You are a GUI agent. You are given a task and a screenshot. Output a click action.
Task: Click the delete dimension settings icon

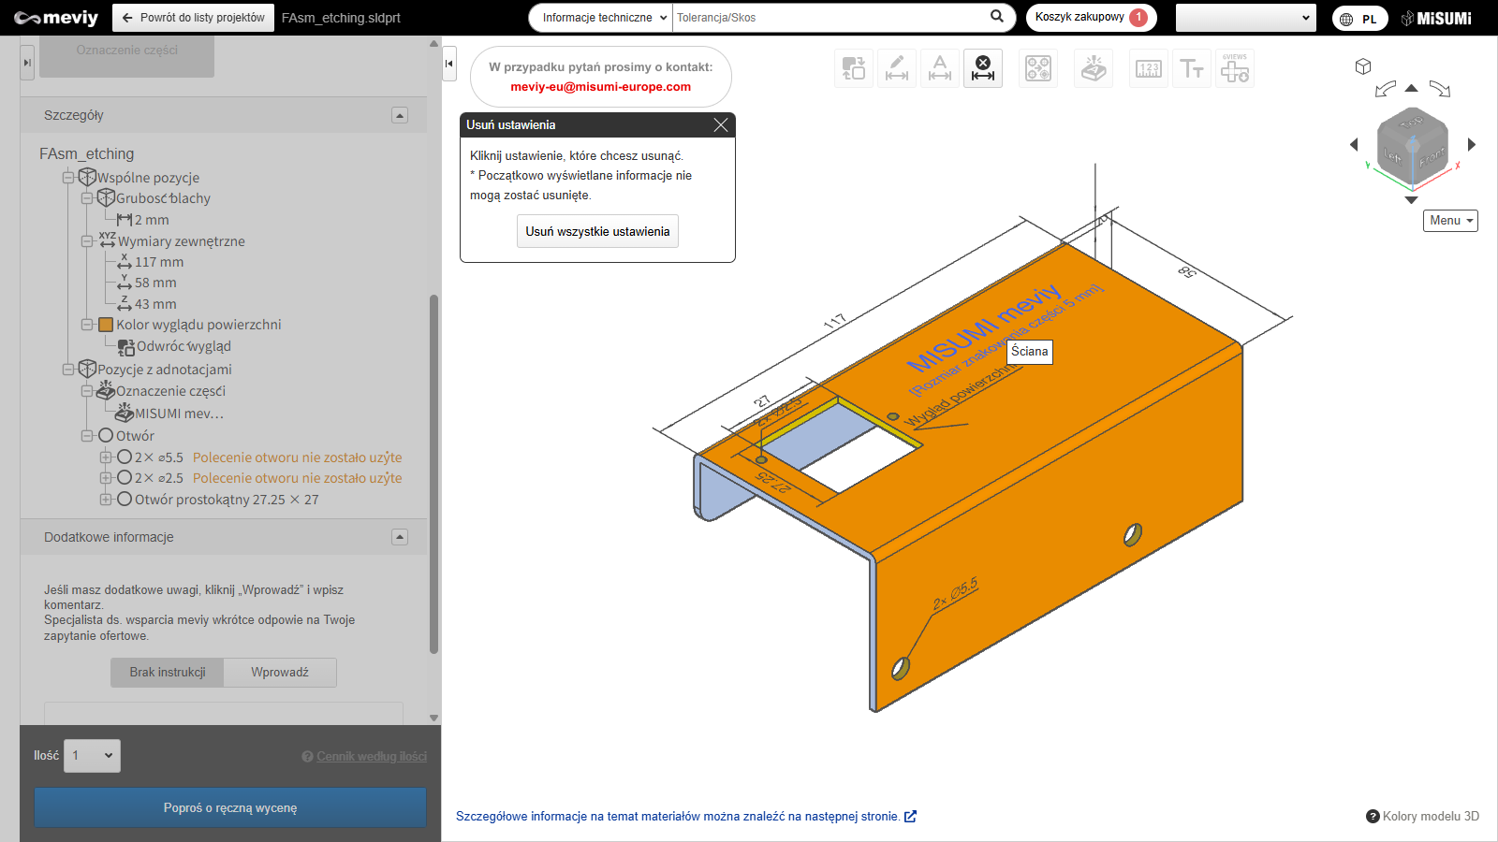tap(983, 68)
